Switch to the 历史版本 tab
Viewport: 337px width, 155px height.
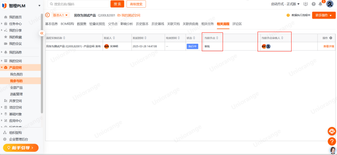(142, 24)
